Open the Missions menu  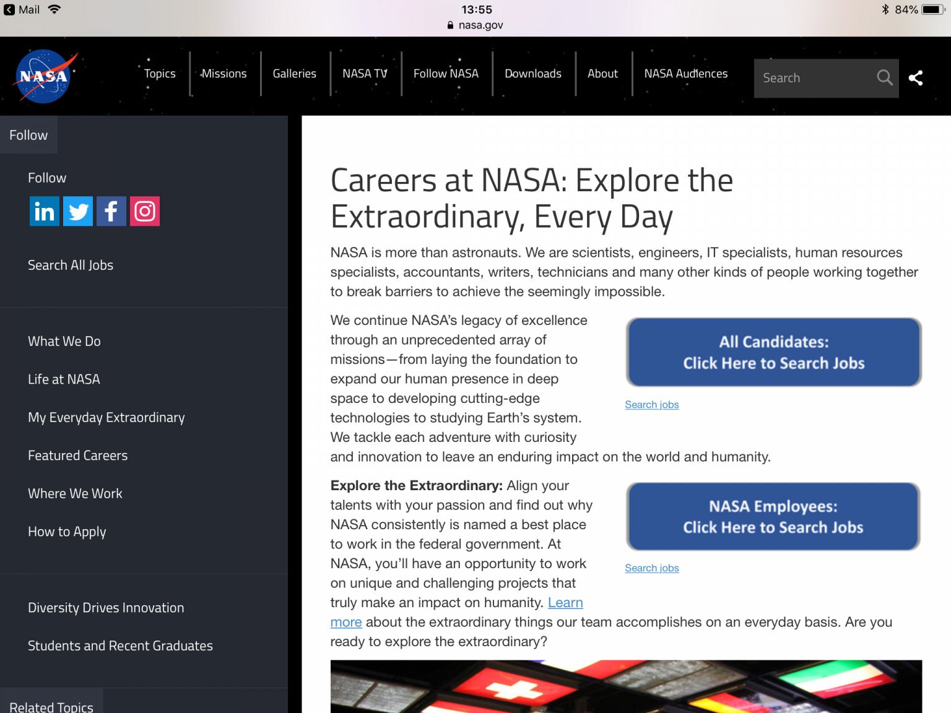(224, 74)
